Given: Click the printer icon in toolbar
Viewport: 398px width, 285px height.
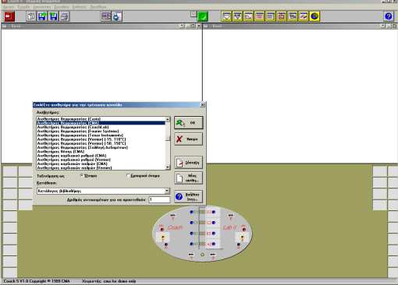Looking at the screenshot, I should point(64,16).
